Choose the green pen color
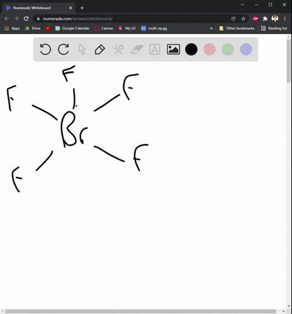Screen dimensions: 292x314 point(228,49)
